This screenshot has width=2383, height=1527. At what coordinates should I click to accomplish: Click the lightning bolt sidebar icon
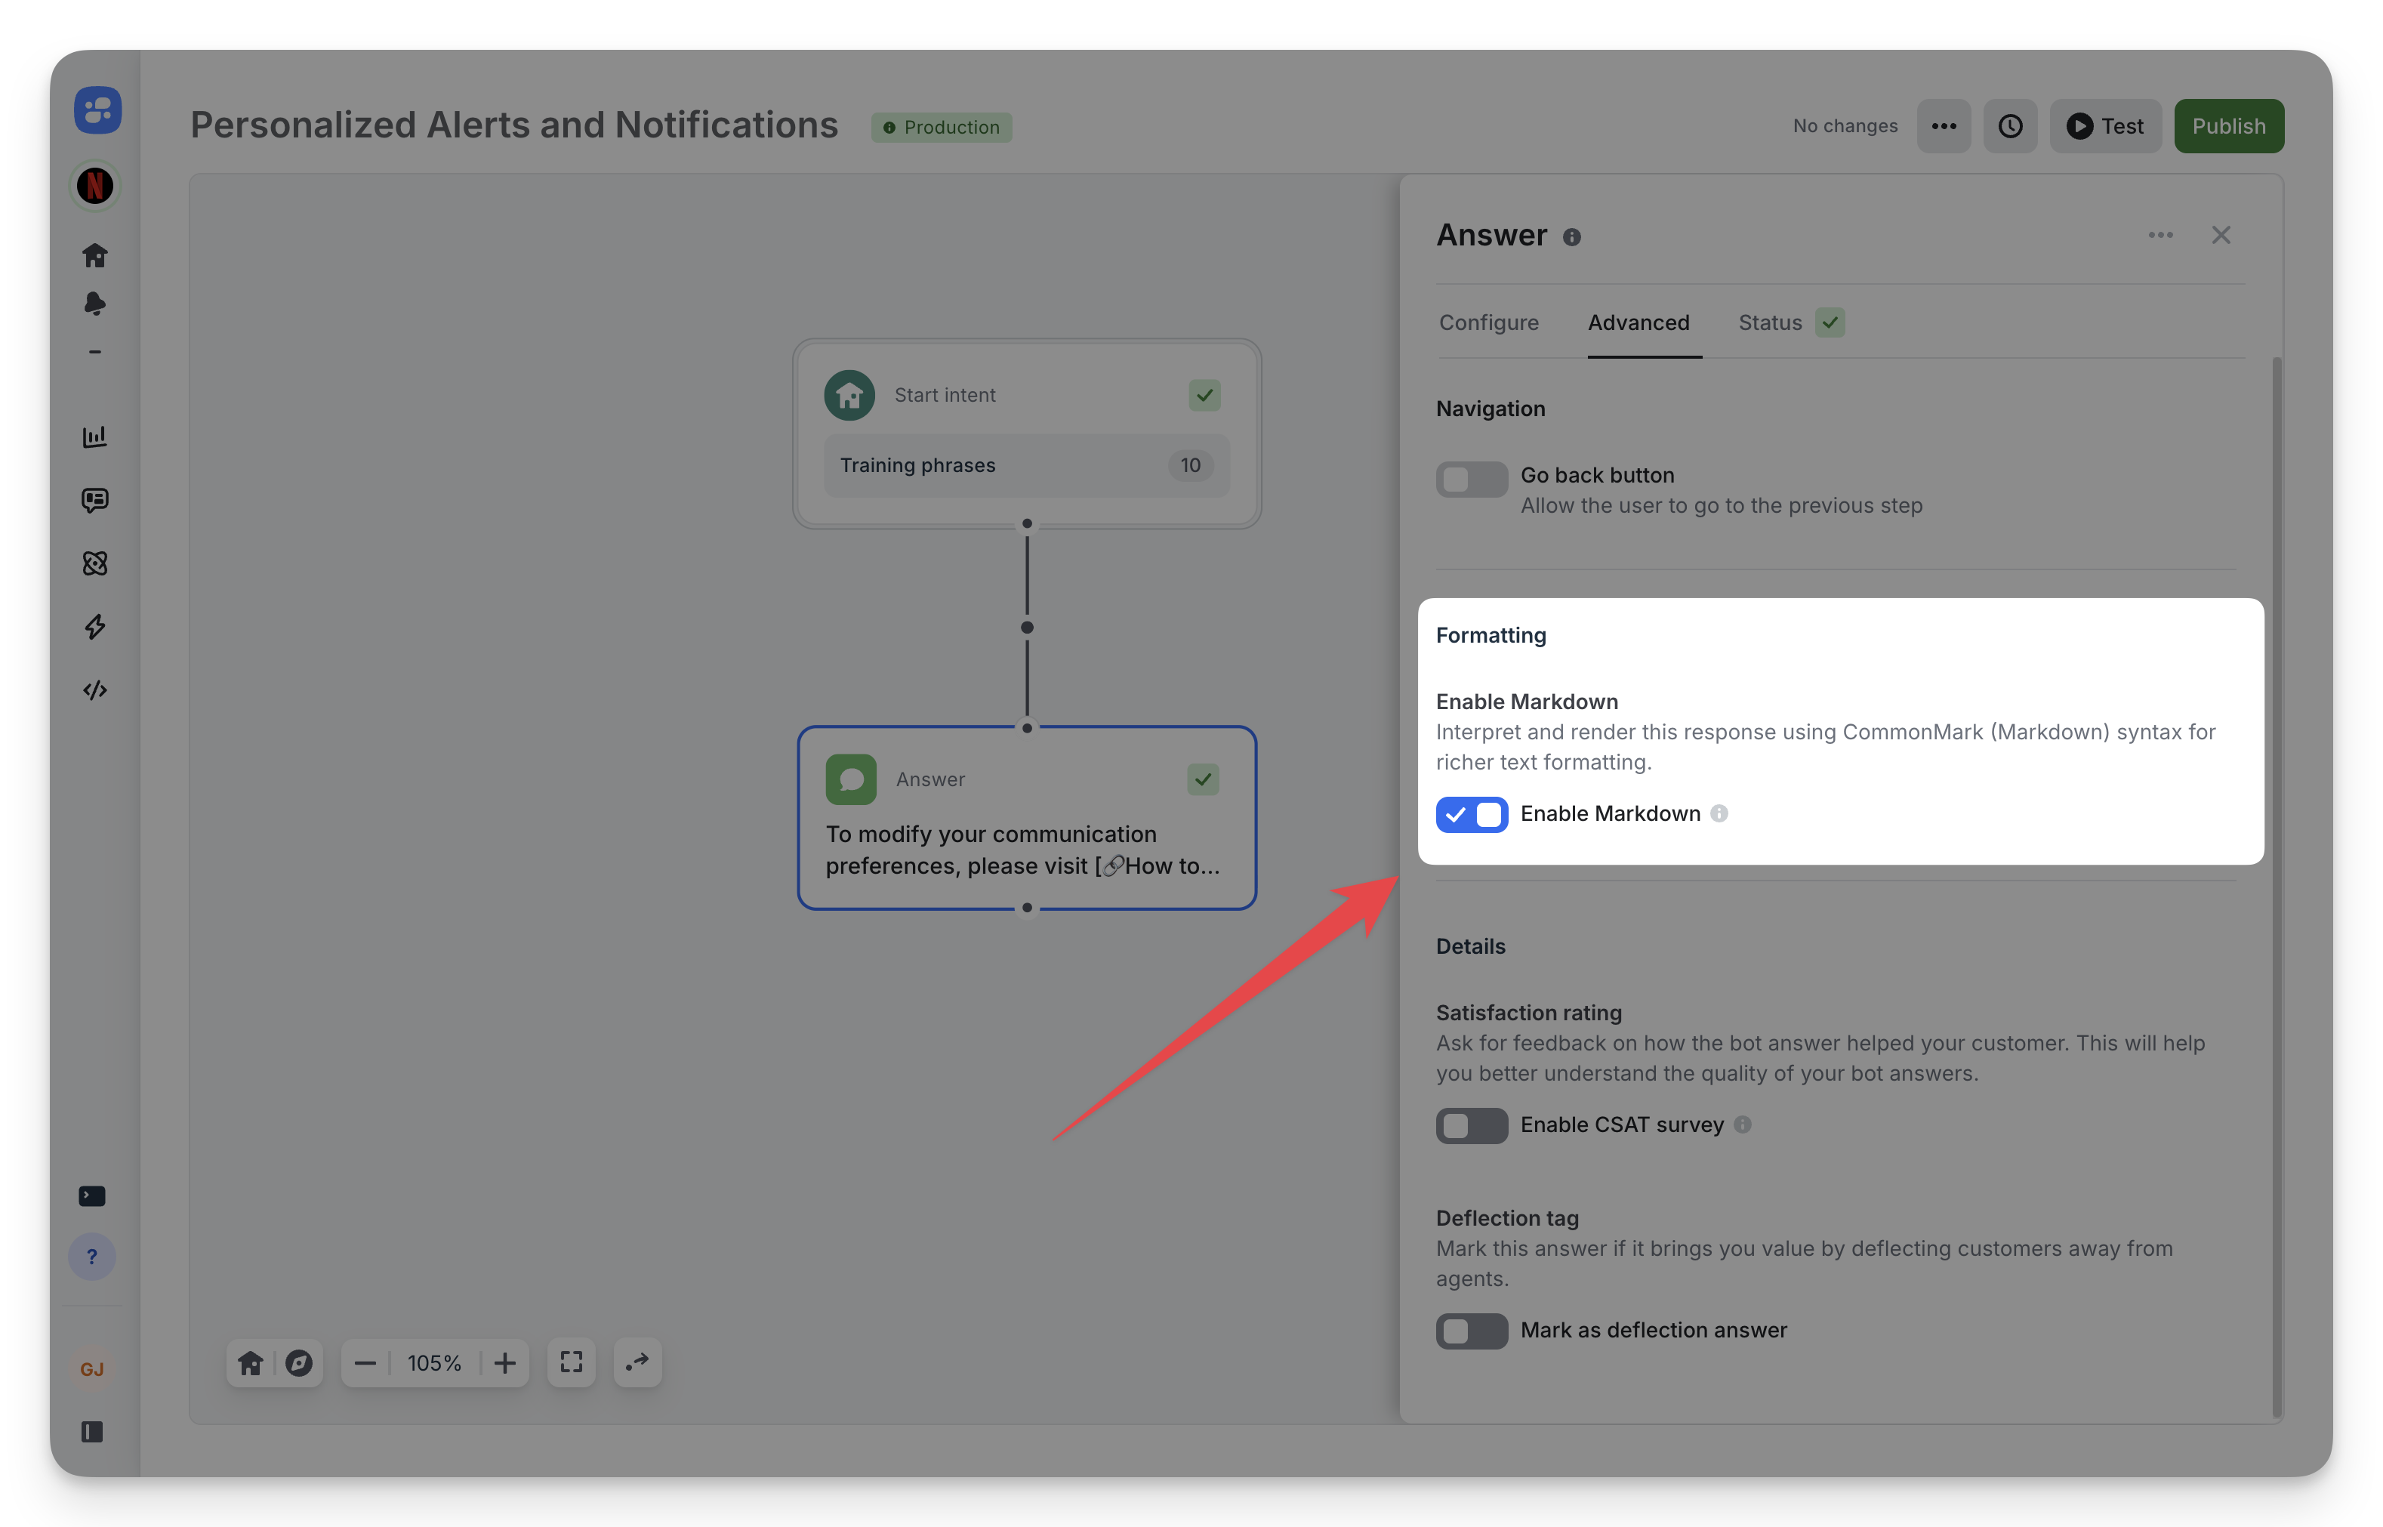(x=94, y=627)
